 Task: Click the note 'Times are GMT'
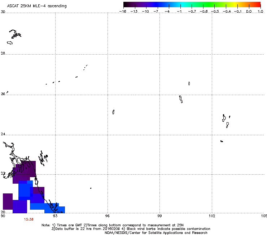coord(70,225)
